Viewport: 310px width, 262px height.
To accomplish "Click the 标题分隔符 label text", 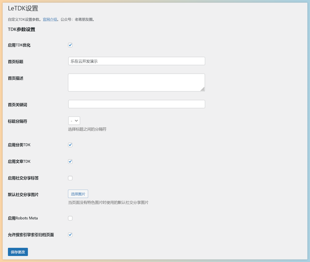I will tap(17, 121).
